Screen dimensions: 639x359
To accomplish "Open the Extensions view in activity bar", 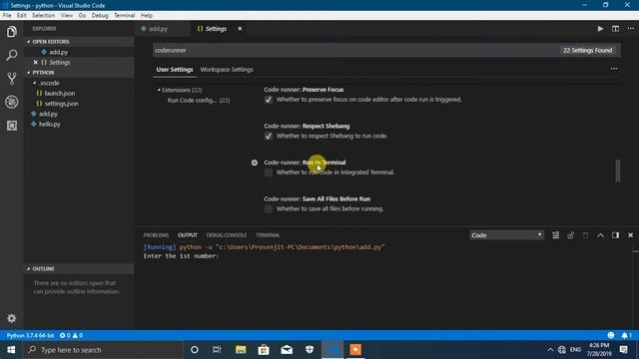I will [11, 126].
